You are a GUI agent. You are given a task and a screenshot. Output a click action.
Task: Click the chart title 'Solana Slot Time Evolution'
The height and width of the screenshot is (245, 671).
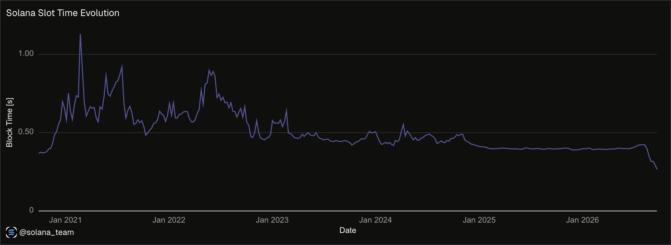tap(63, 13)
